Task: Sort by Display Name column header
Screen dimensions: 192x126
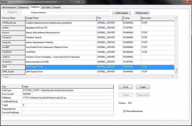Action: [61, 18]
